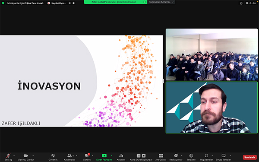Open the Katılımcılar participants panel

[x=69, y=157]
